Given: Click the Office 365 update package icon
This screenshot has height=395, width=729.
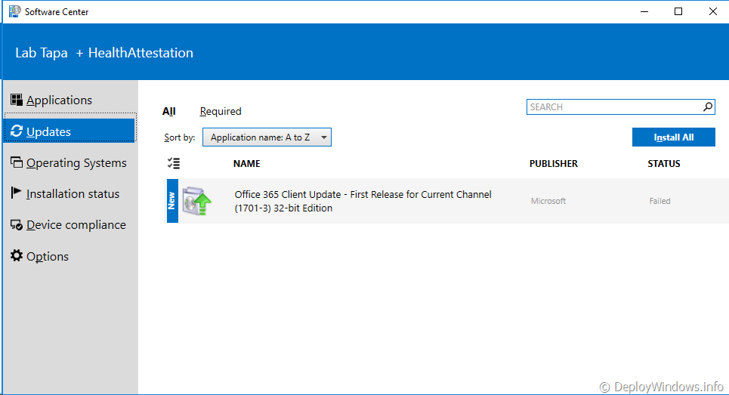Looking at the screenshot, I should point(197,201).
